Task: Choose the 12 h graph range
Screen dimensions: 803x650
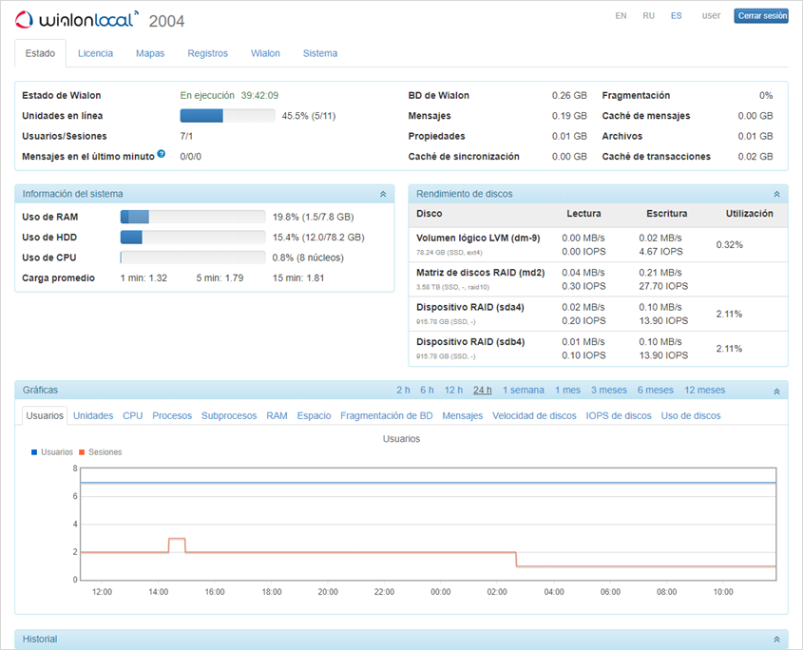Action: (x=453, y=391)
